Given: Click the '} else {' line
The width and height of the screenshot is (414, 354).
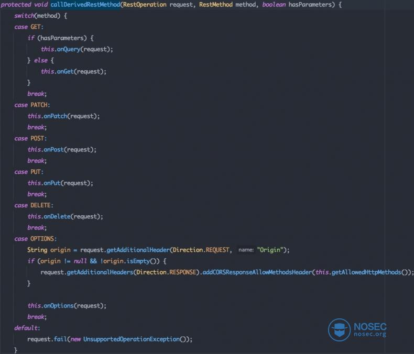Looking at the screenshot, I should point(41,60).
